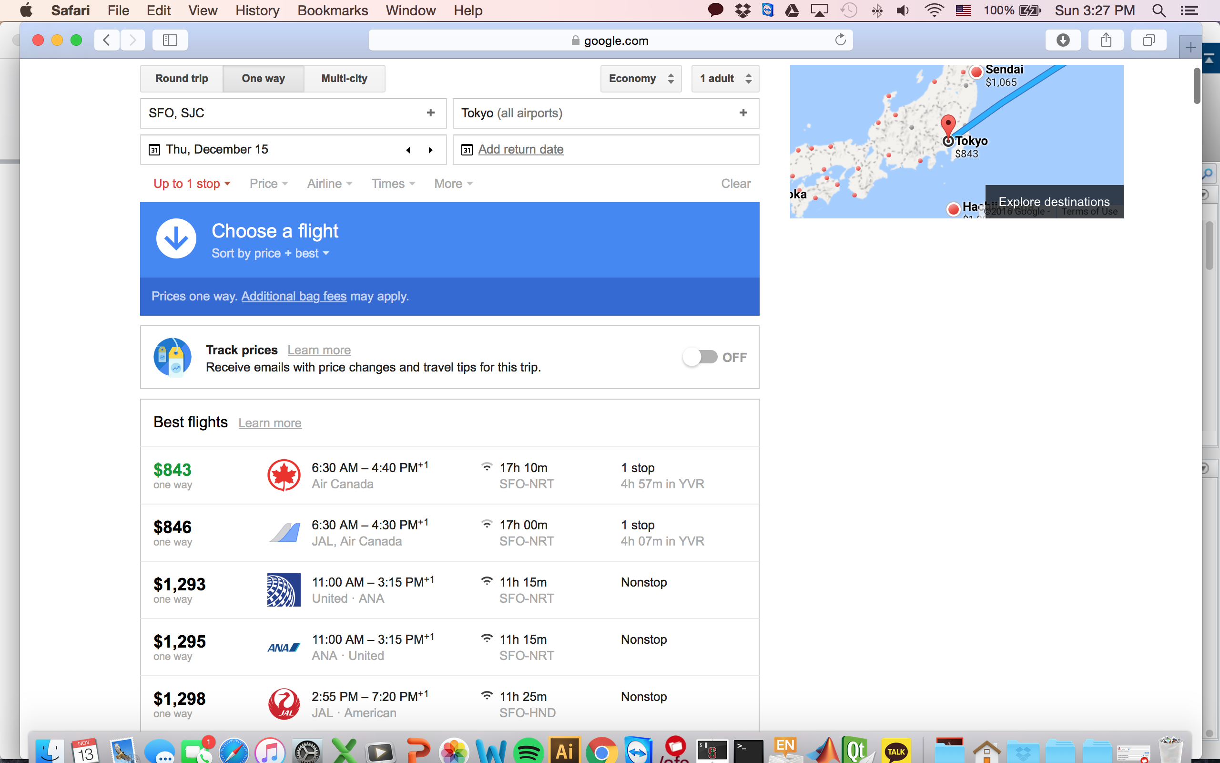The height and width of the screenshot is (763, 1220).
Task: Select the Round trip option
Action: tap(182, 79)
